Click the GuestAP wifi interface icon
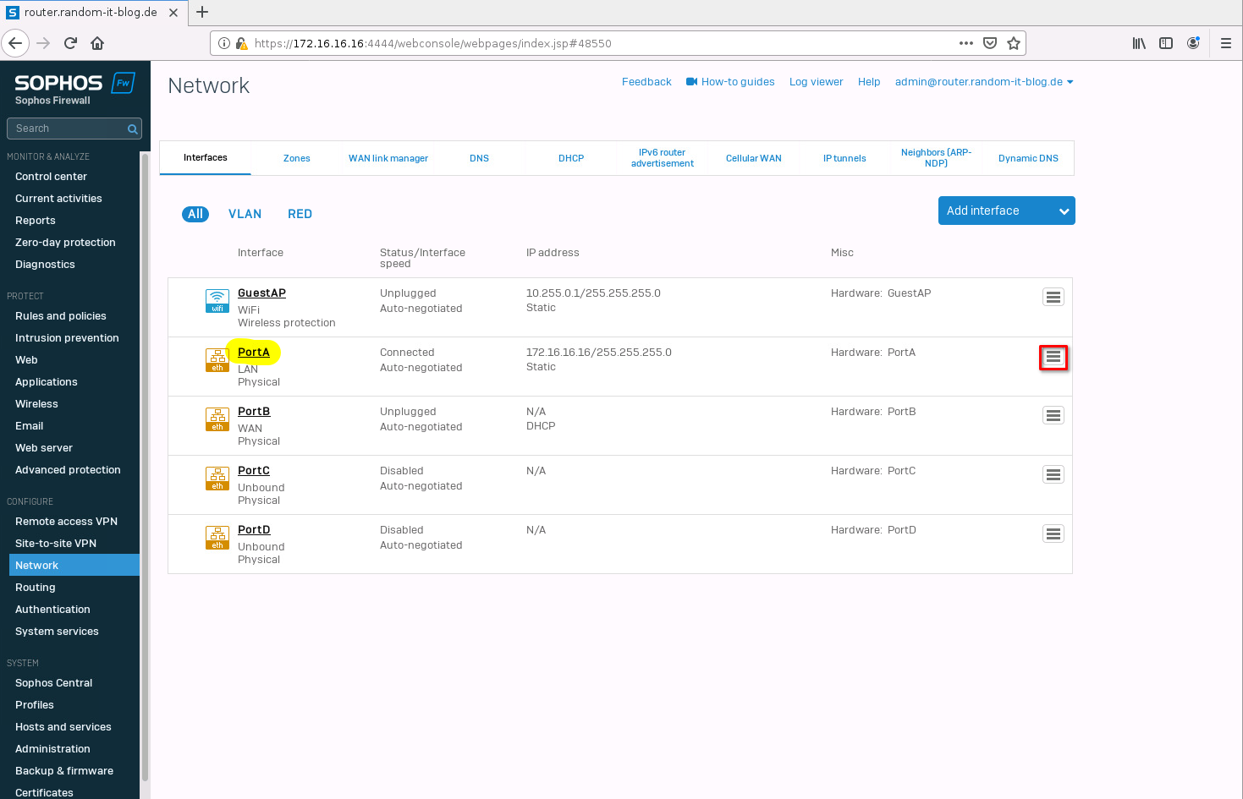Viewport: 1243px width, 799px height. [x=217, y=301]
